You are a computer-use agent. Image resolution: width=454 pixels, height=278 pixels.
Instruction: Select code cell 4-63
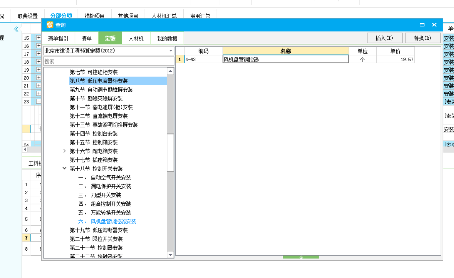[203, 60]
